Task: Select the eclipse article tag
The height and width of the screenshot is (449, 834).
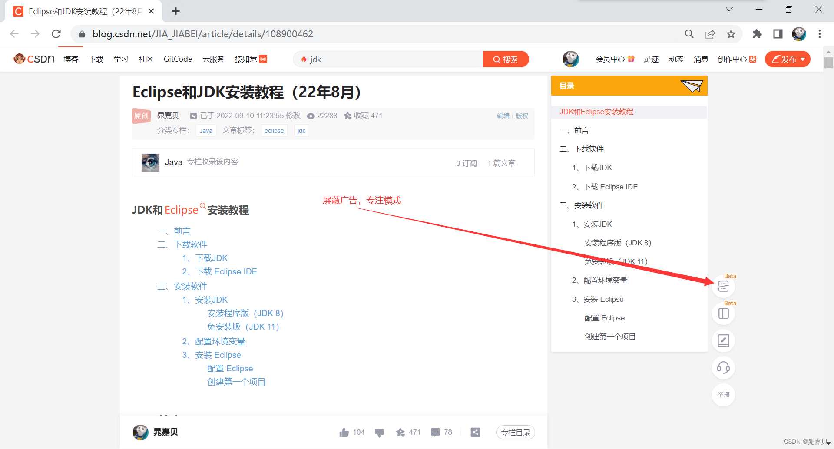Action: (x=274, y=131)
